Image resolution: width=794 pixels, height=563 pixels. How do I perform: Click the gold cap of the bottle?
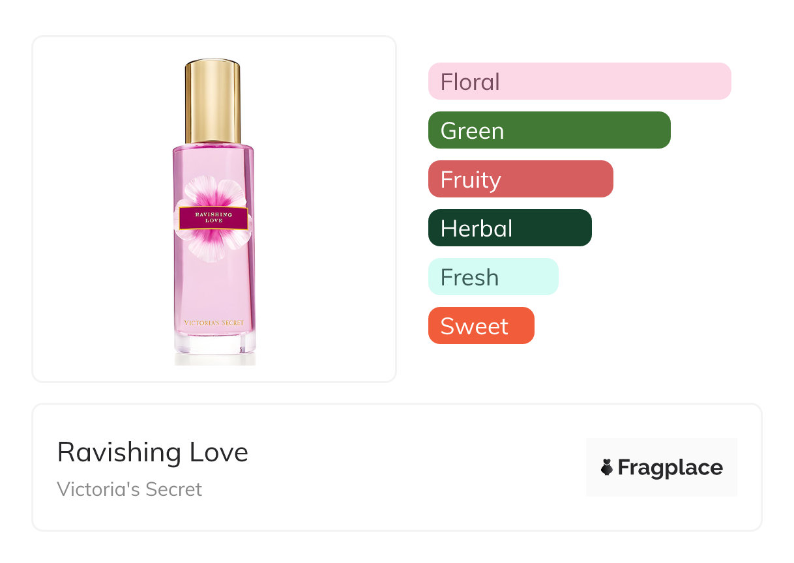click(213, 100)
